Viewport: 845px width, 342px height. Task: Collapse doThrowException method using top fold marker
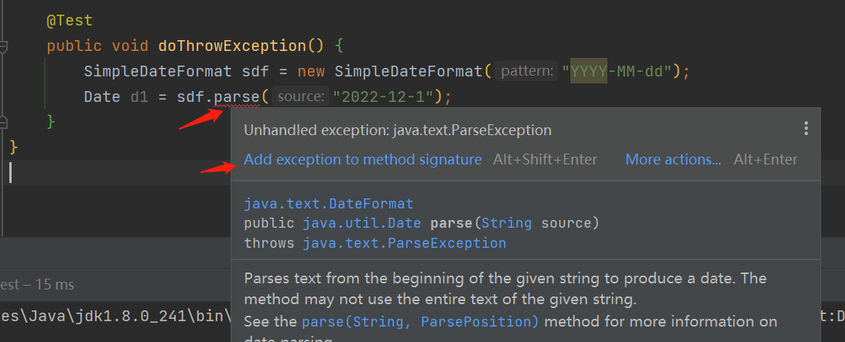3,46
